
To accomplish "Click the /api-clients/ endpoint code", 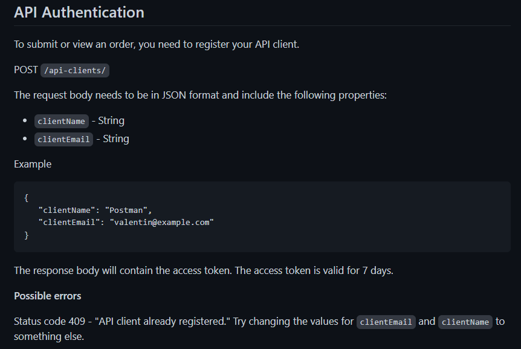I will [75, 70].
